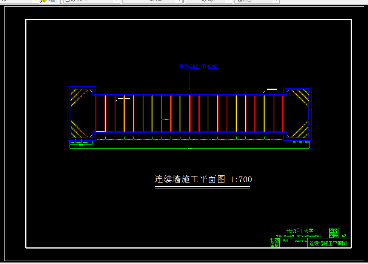Select the title 连续墙施工平面图 1:700
Viewport: 368px width, 264px height.
pos(203,180)
